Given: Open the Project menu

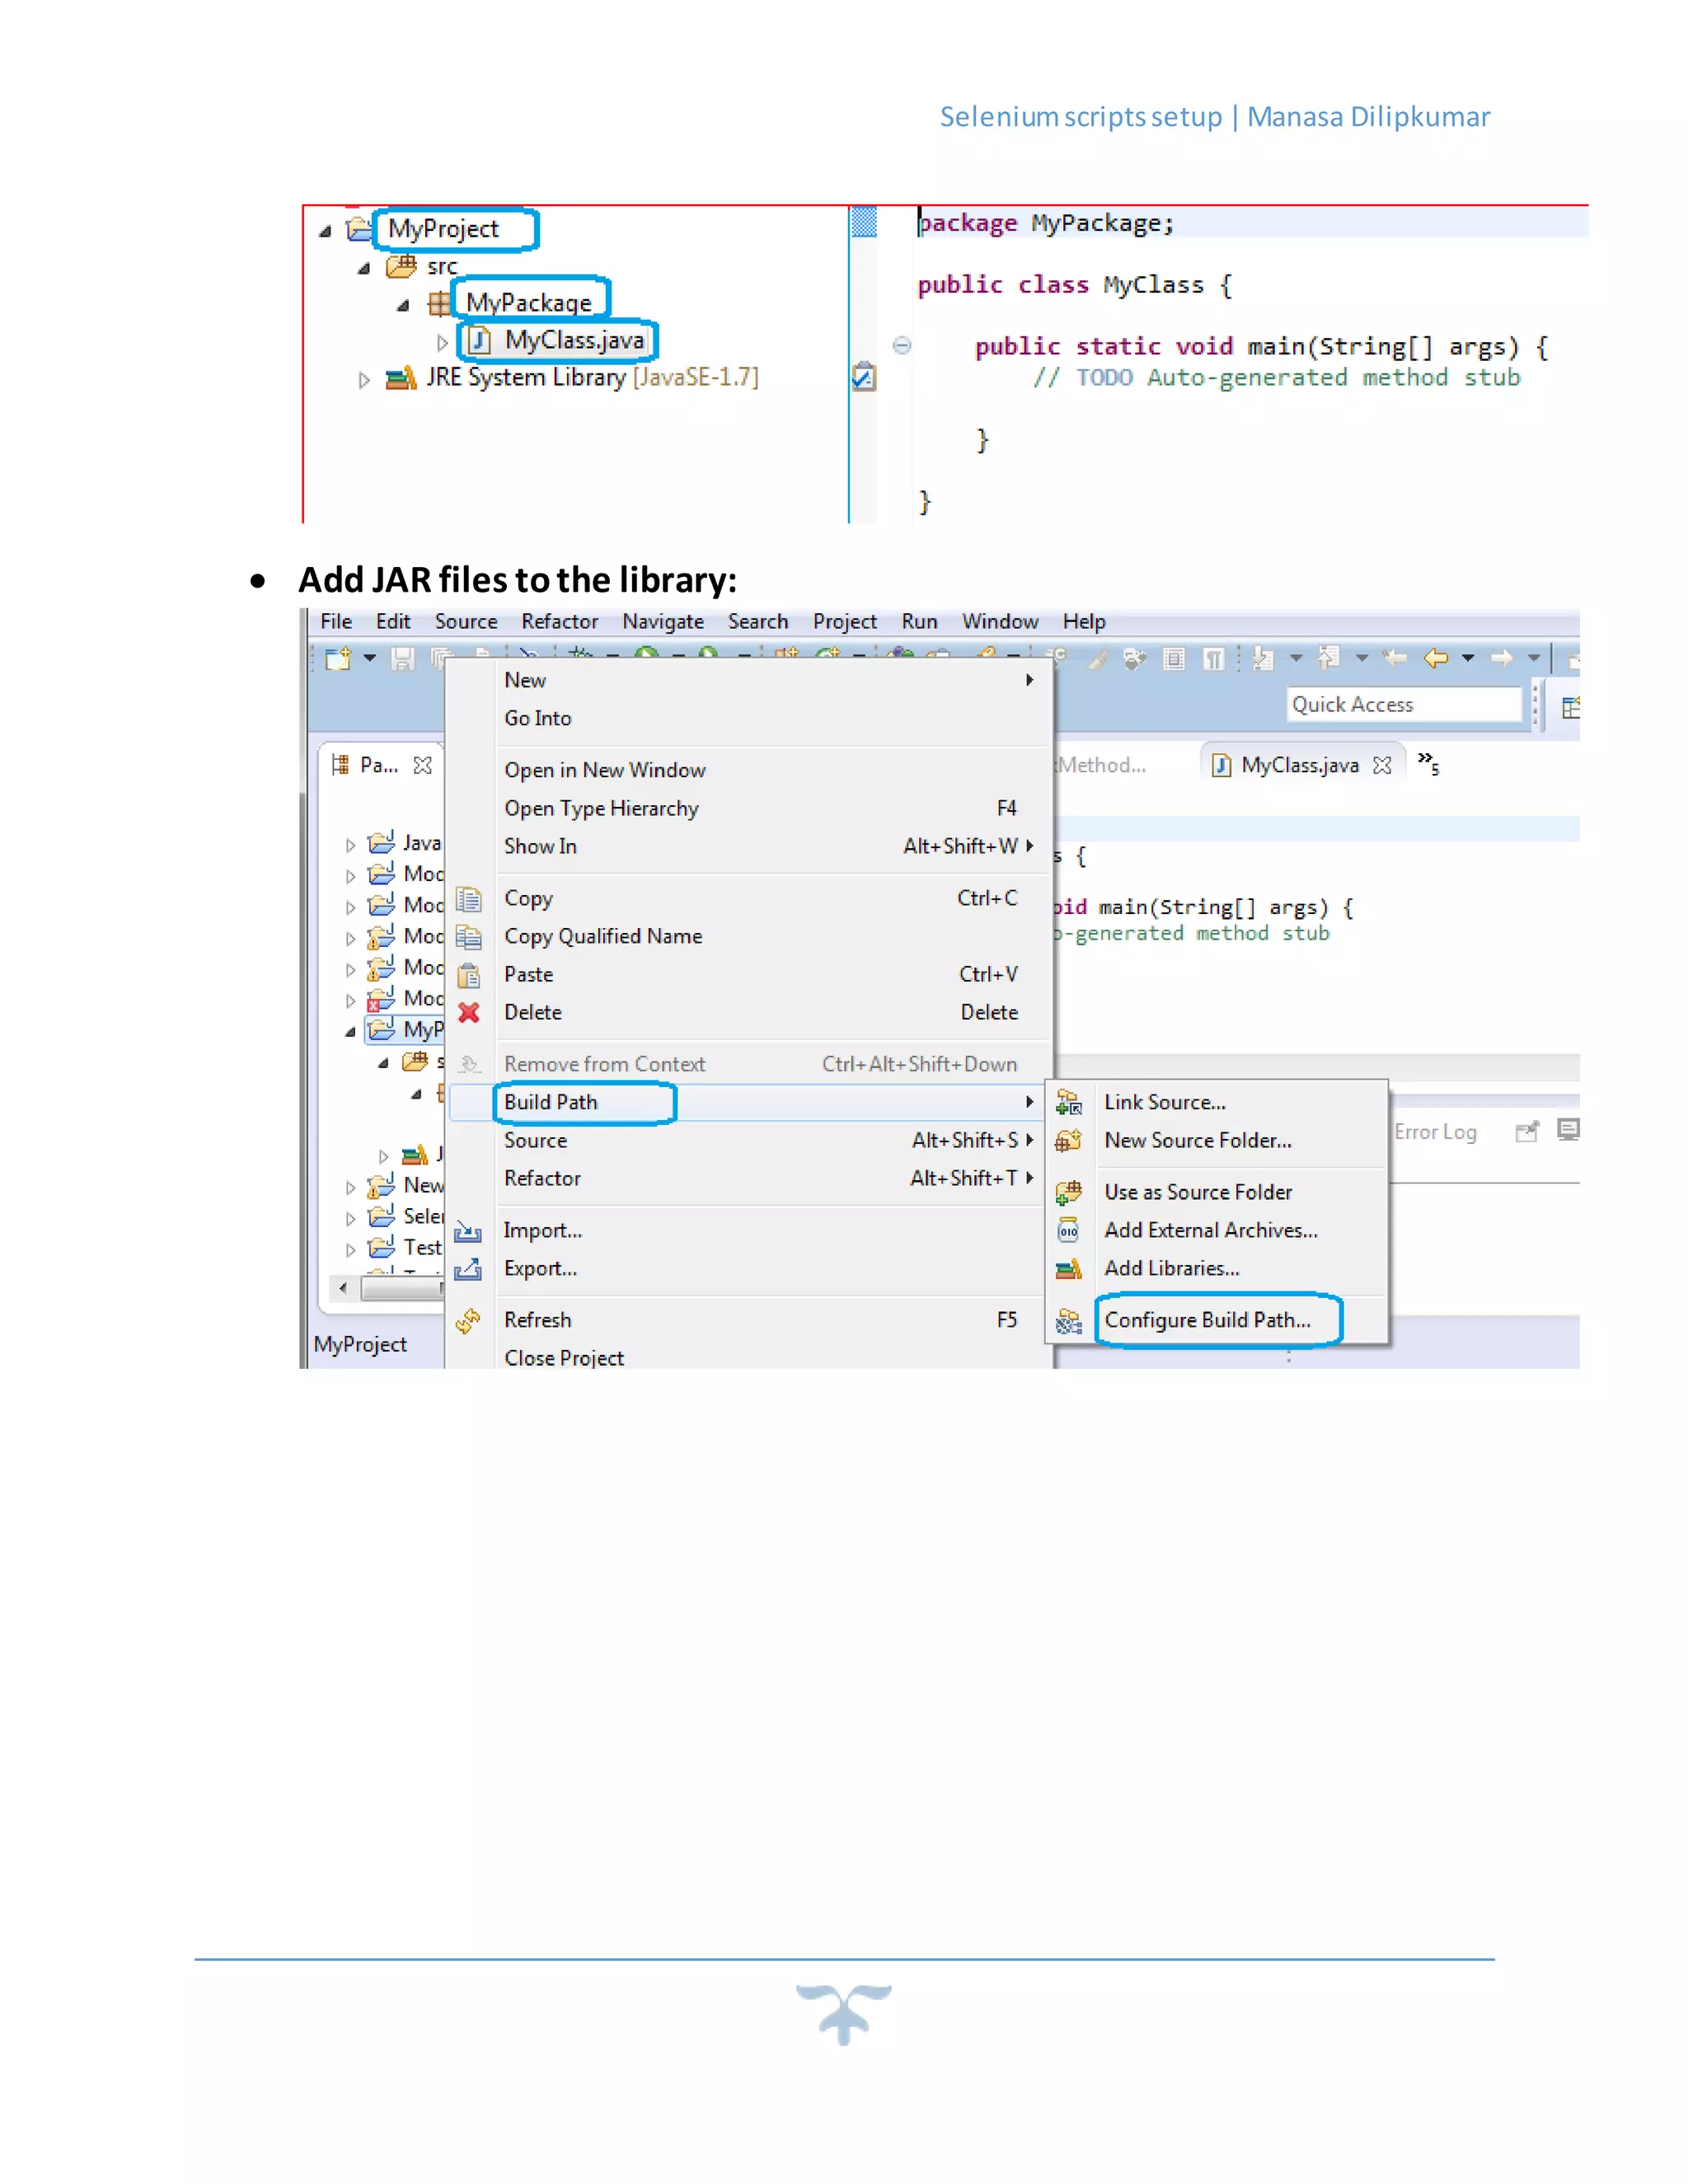Looking at the screenshot, I should tap(845, 621).
